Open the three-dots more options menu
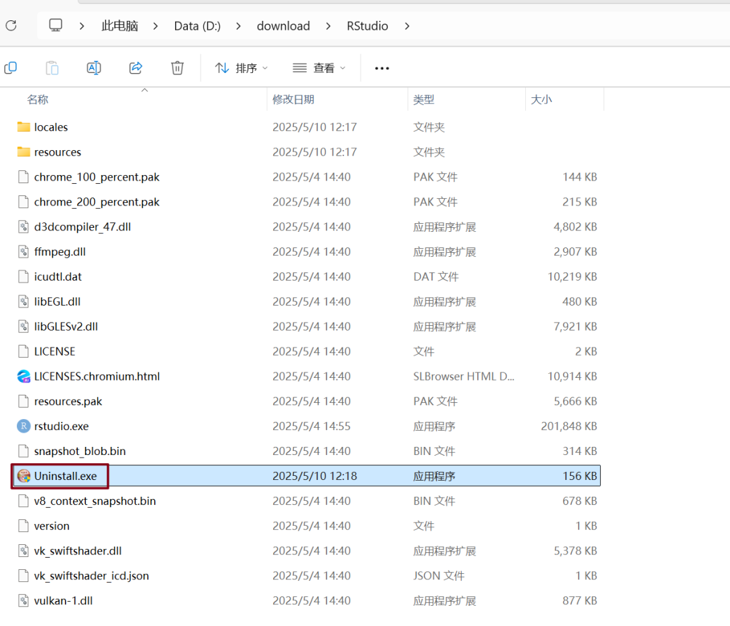This screenshot has width=730, height=626. tap(382, 68)
